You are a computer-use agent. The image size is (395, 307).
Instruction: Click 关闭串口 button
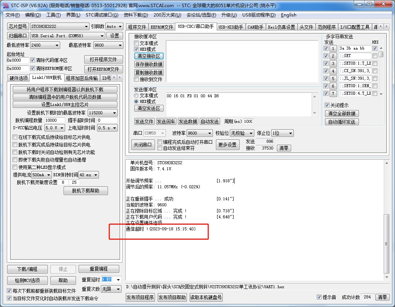143,145
